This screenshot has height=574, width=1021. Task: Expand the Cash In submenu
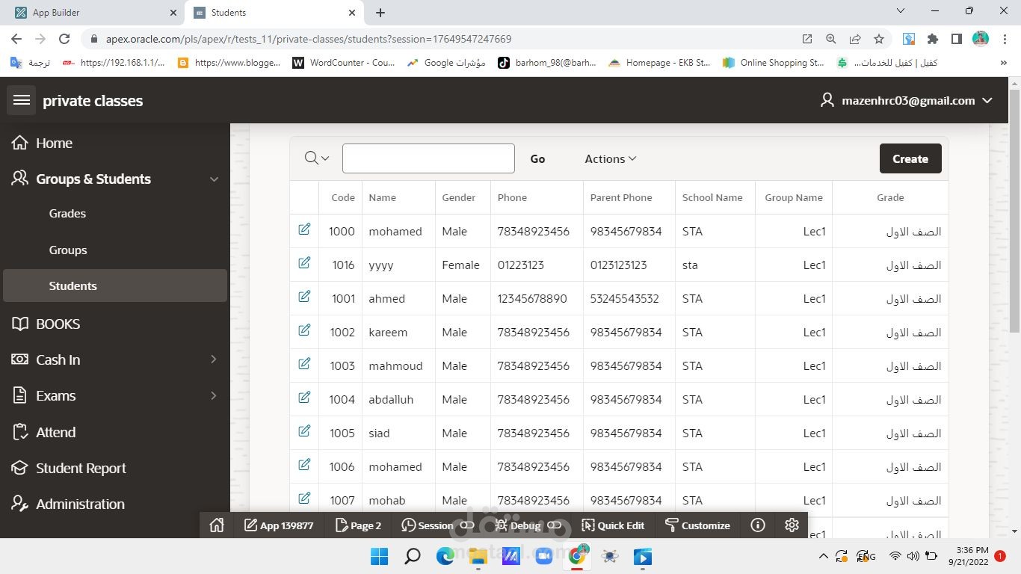(x=214, y=359)
